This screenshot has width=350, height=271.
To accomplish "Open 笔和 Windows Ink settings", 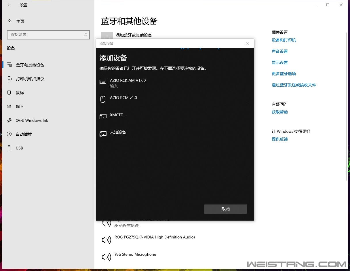I will 48,120.
